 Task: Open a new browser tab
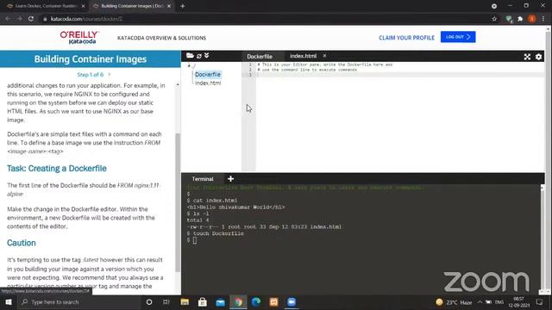pos(182,6)
